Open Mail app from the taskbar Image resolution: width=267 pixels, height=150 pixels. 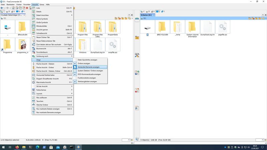click(x=58, y=147)
